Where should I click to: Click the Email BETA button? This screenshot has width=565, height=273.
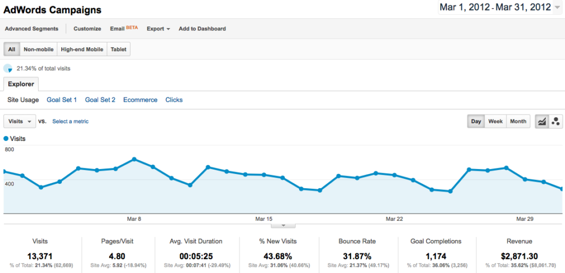coord(124,29)
